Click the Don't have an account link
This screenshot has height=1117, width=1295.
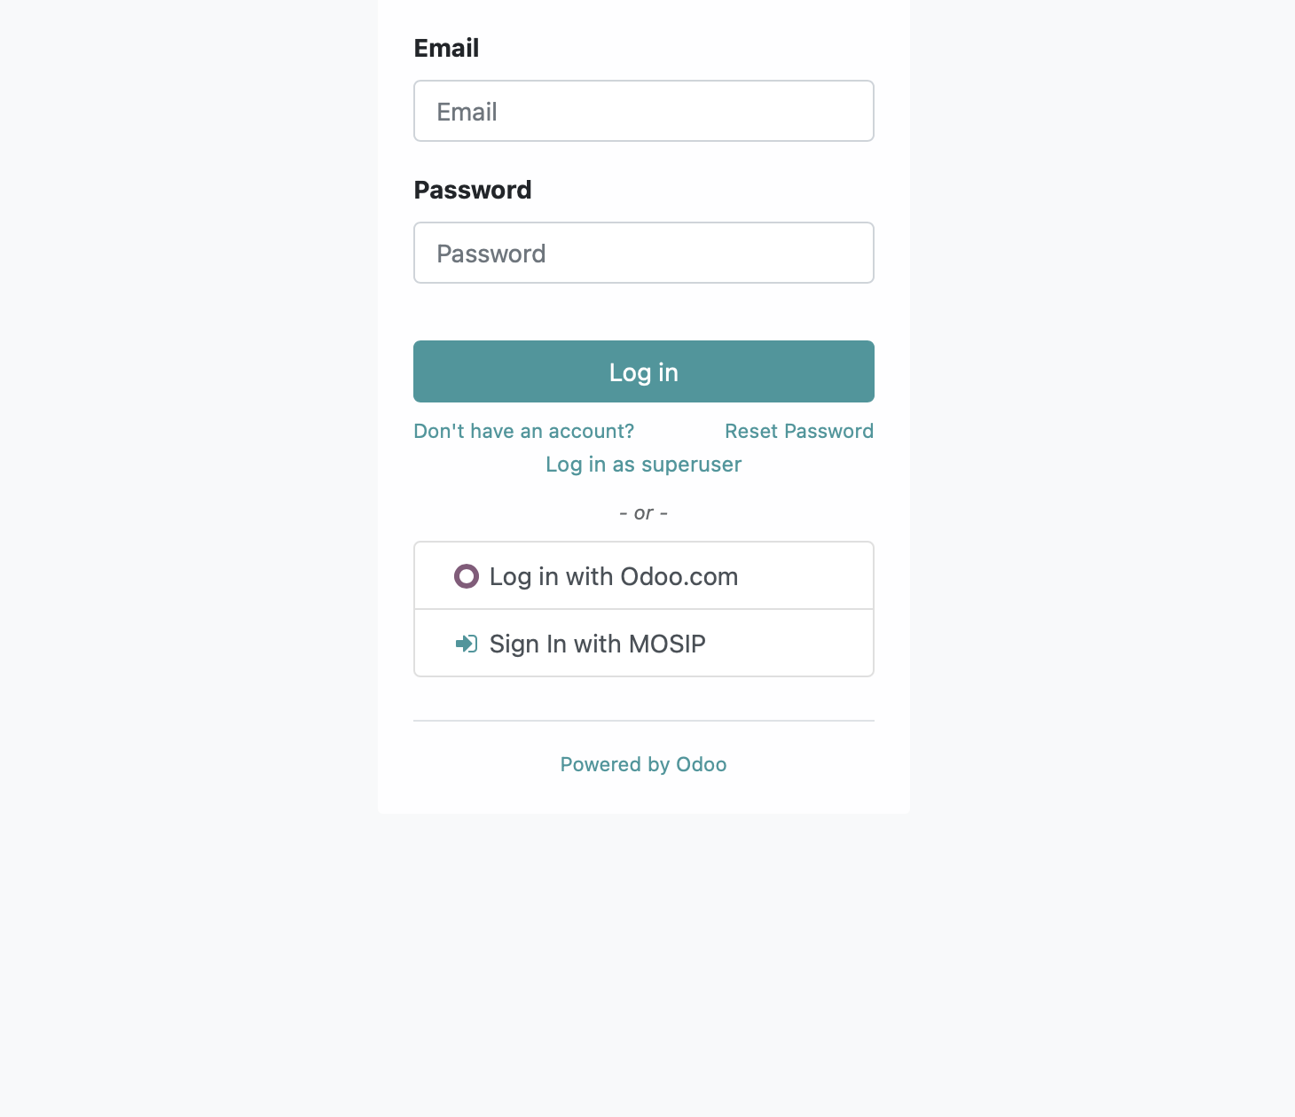[523, 431]
